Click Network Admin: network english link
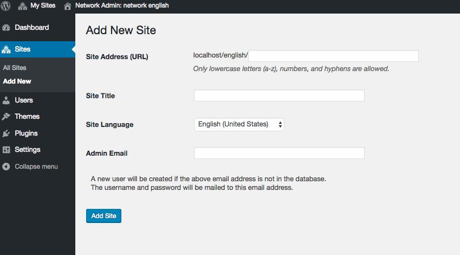This screenshot has width=460, height=255. click(x=122, y=5)
